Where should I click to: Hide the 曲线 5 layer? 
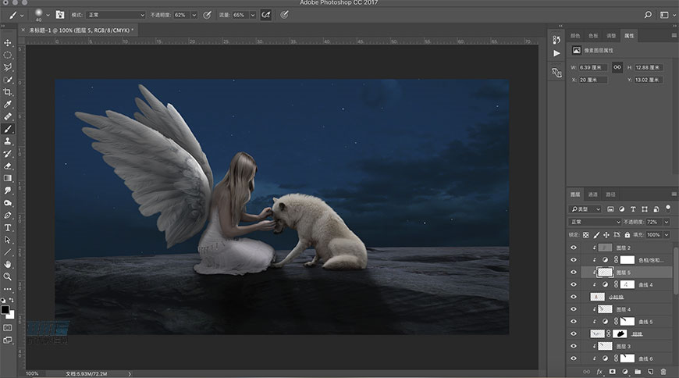click(574, 321)
